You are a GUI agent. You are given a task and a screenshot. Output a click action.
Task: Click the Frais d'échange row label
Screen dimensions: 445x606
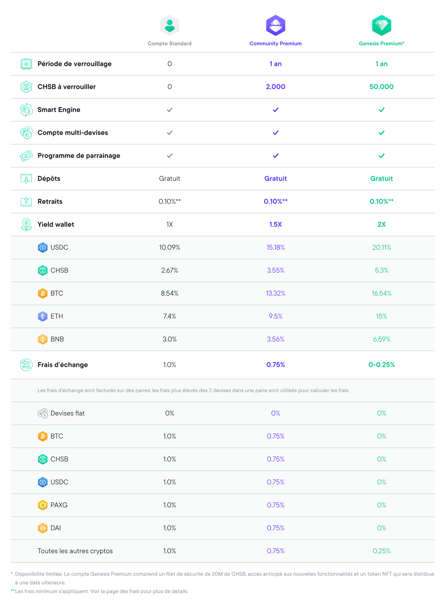pyautogui.click(x=63, y=365)
